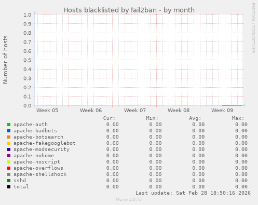Click the apache-overflows Min value
The width and height of the screenshot is (258, 205).
click(x=155, y=168)
